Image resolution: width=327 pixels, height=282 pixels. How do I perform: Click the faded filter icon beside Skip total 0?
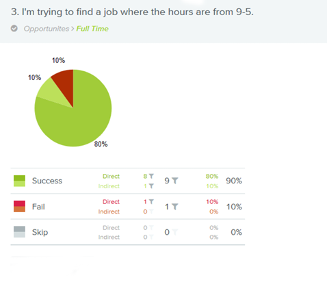[x=174, y=232]
